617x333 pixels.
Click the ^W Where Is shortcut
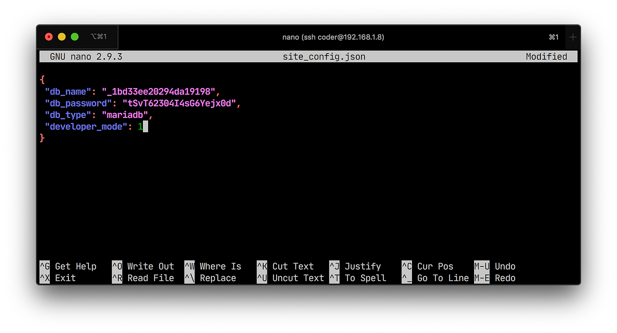coord(213,266)
